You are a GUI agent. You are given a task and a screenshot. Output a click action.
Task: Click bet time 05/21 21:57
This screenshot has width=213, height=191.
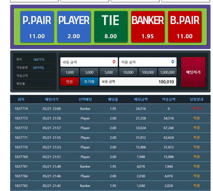click(52, 128)
